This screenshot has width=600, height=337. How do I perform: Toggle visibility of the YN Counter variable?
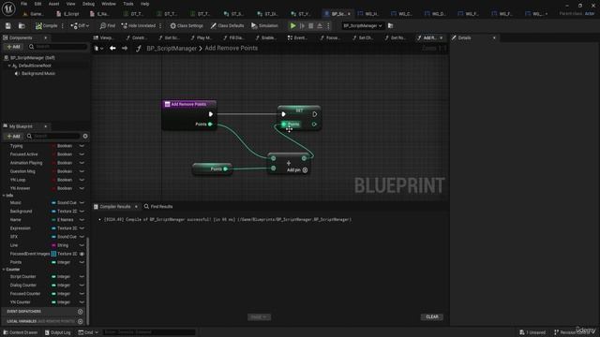tap(82, 302)
